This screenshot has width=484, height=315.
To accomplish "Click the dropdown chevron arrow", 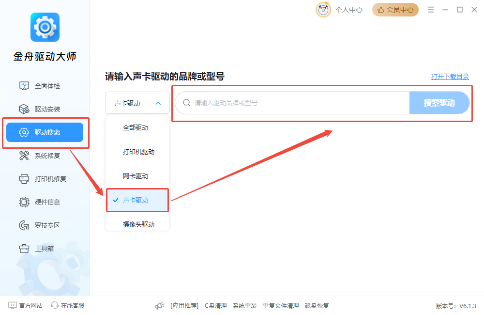I will click(158, 103).
